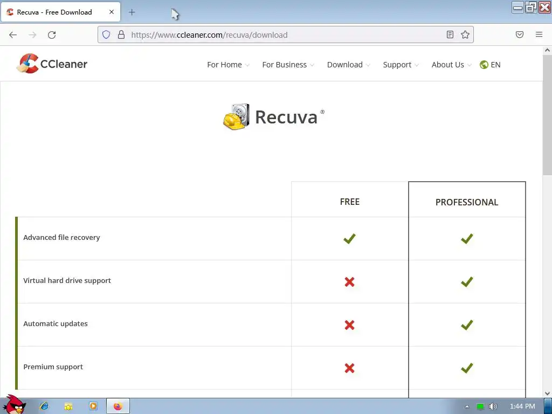Show hidden system tray icons arrow
Image resolution: width=552 pixels, height=414 pixels.
(467, 406)
